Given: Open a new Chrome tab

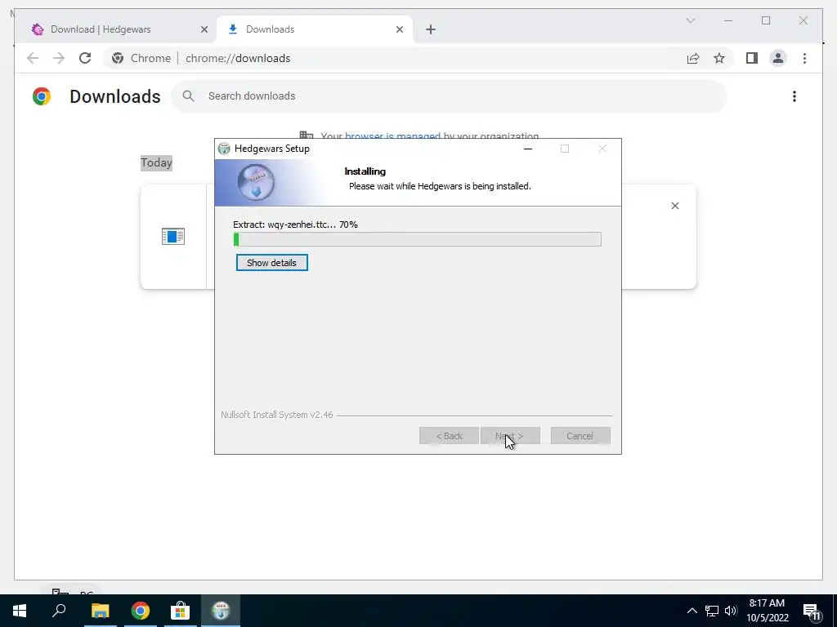Looking at the screenshot, I should click(x=431, y=29).
